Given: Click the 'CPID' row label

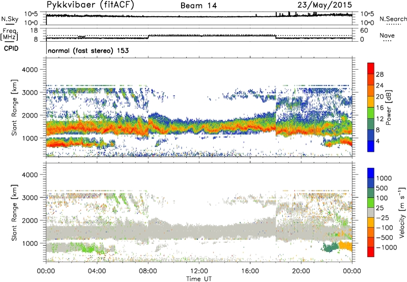Looking at the screenshot, I should coord(11,48).
